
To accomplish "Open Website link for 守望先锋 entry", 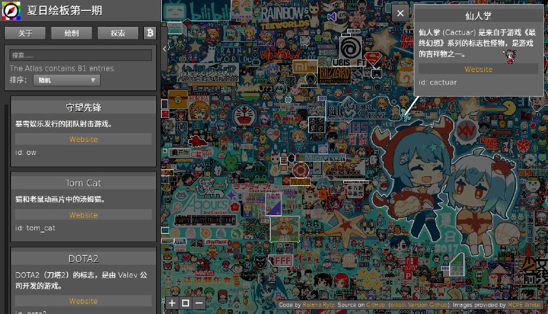I will pyautogui.click(x=84, y=139).
